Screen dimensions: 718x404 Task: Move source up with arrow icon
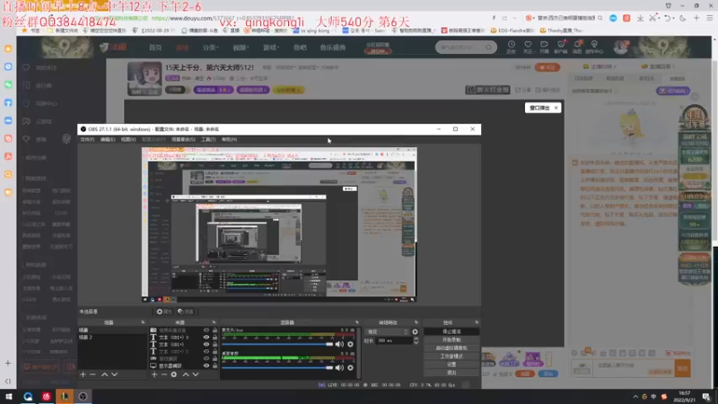tap(186, 374)
